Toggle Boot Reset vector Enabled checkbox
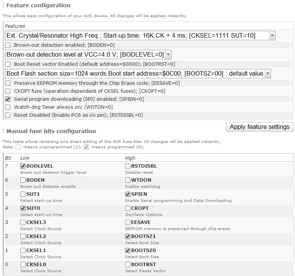 point(8,64)
